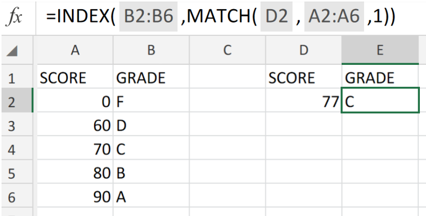The height and width of the screenshot is (216, 426).
Task: Click the fx insert function icon
Action: point(14,17)
